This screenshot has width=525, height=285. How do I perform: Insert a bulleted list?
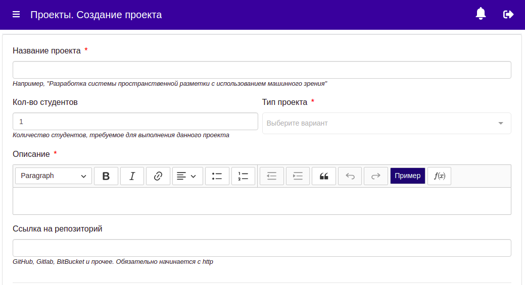[217, 176]
